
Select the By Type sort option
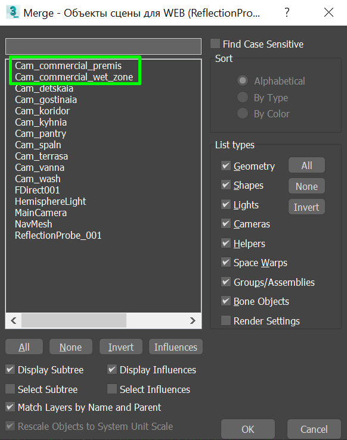click(243, 98)
